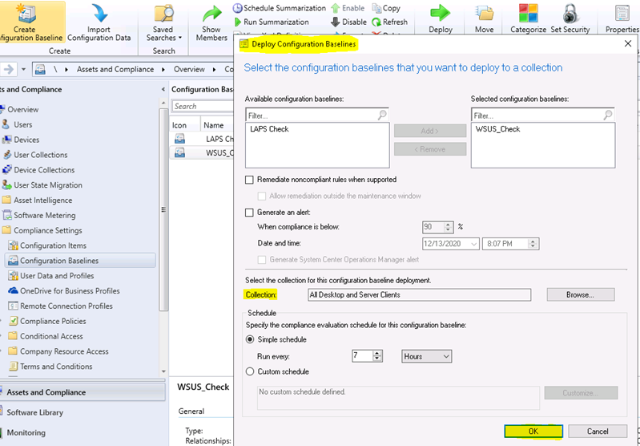The width and height of the screenshot is (640, 446).
Task: Click OK to deploy baselines
Action: click(533, 432)
